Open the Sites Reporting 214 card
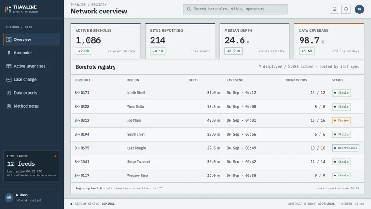Viewport: 371px width, 209px height. pos(180,41)
